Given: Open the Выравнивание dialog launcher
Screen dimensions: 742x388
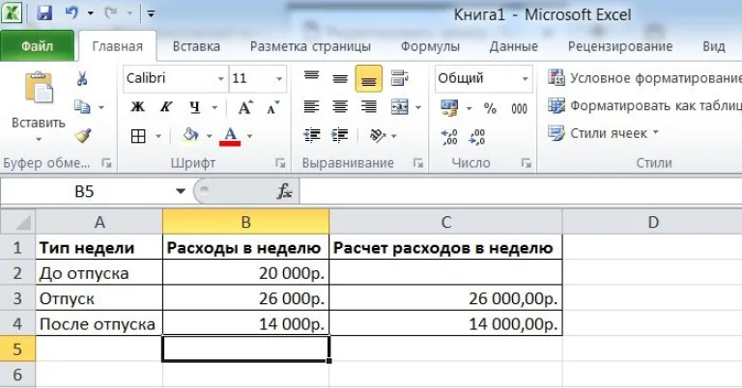Looking at the screenshot, I should tap(417, 163).
